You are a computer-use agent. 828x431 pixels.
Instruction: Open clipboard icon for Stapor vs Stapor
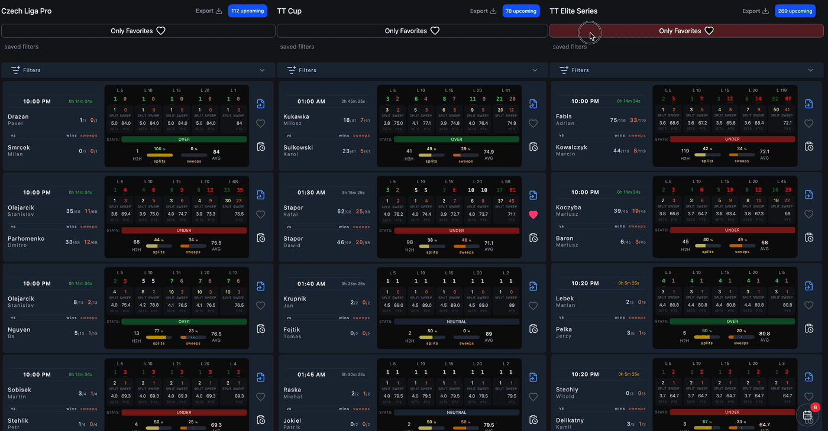click(533, 238)
